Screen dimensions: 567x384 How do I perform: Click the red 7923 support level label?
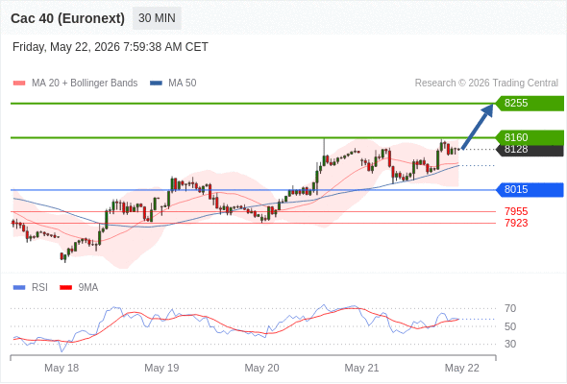click(516, 223)
